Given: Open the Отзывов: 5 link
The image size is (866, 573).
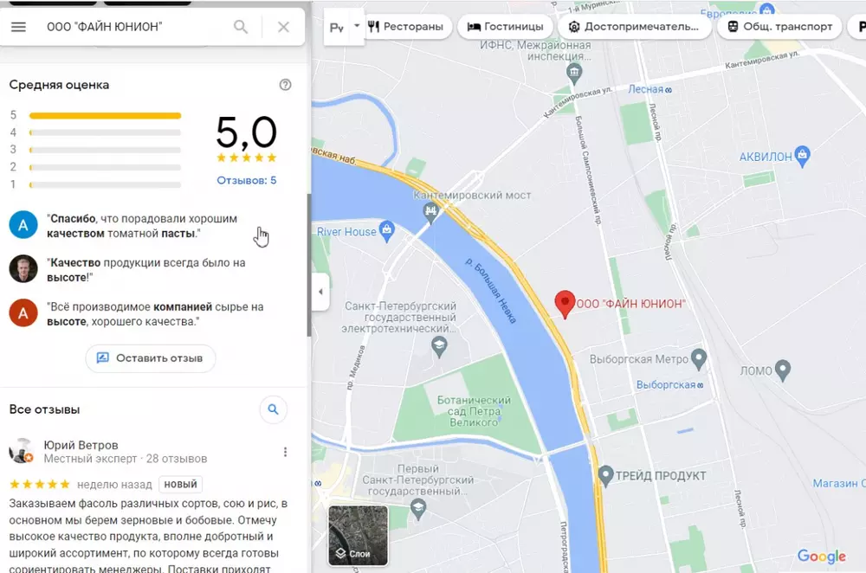Looking at the screenshot, I should [246, 181].
